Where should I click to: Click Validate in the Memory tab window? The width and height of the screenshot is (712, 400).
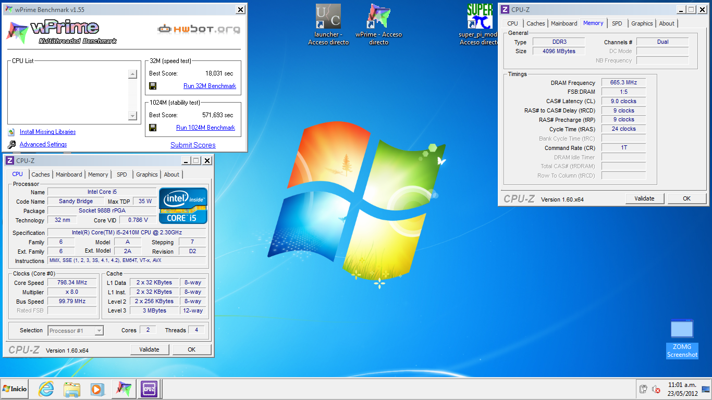point(645,198)
